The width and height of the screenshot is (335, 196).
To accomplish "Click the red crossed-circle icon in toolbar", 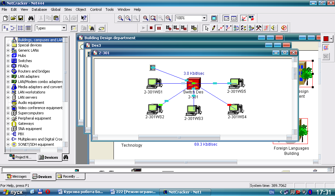I will coord(284,28).
